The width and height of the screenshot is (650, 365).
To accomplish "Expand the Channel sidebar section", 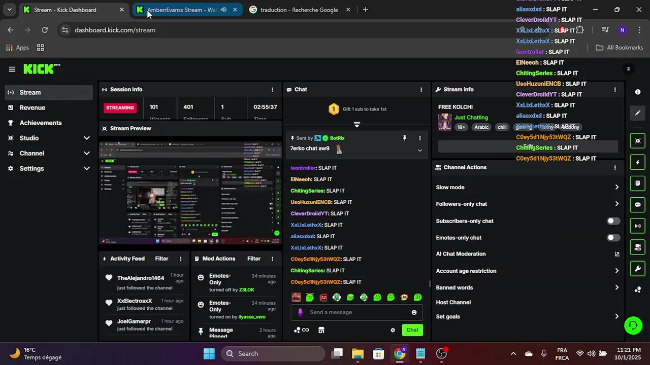I will point(86,153).
